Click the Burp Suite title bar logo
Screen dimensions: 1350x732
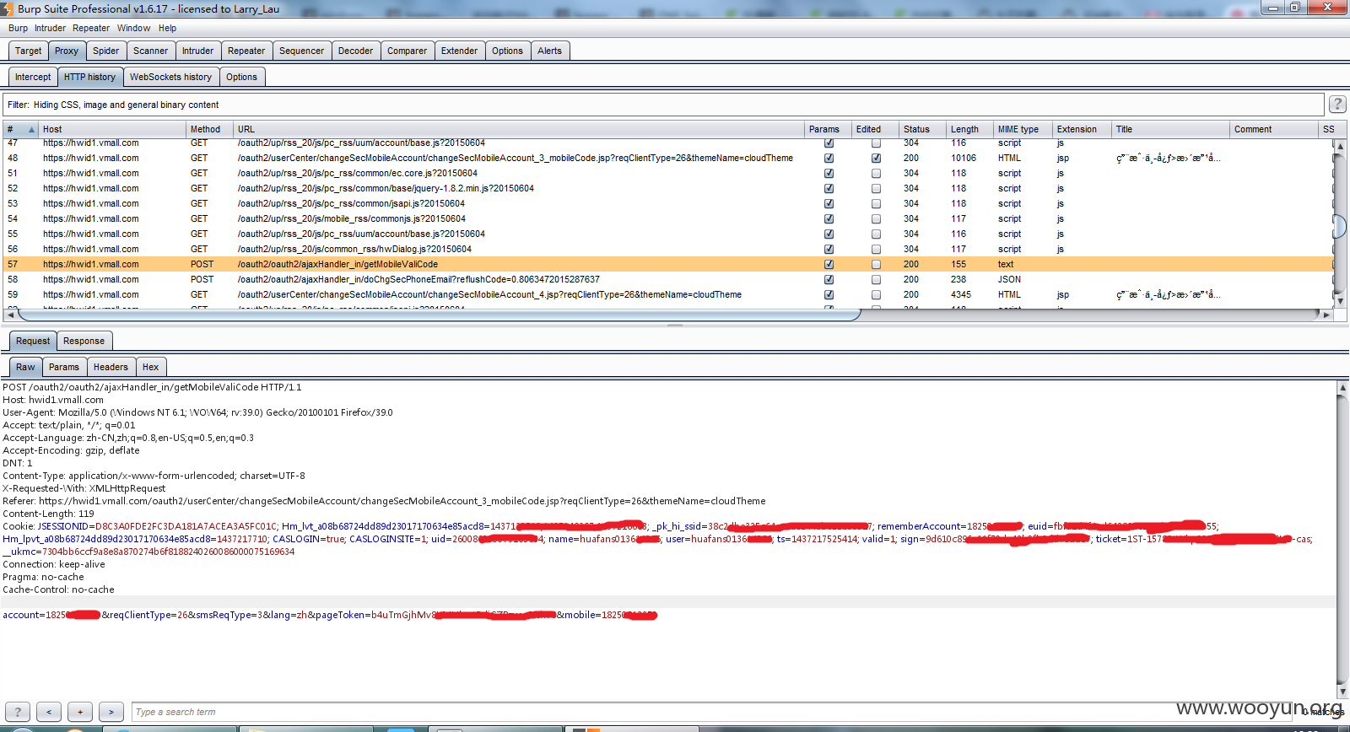click(7, 8)
